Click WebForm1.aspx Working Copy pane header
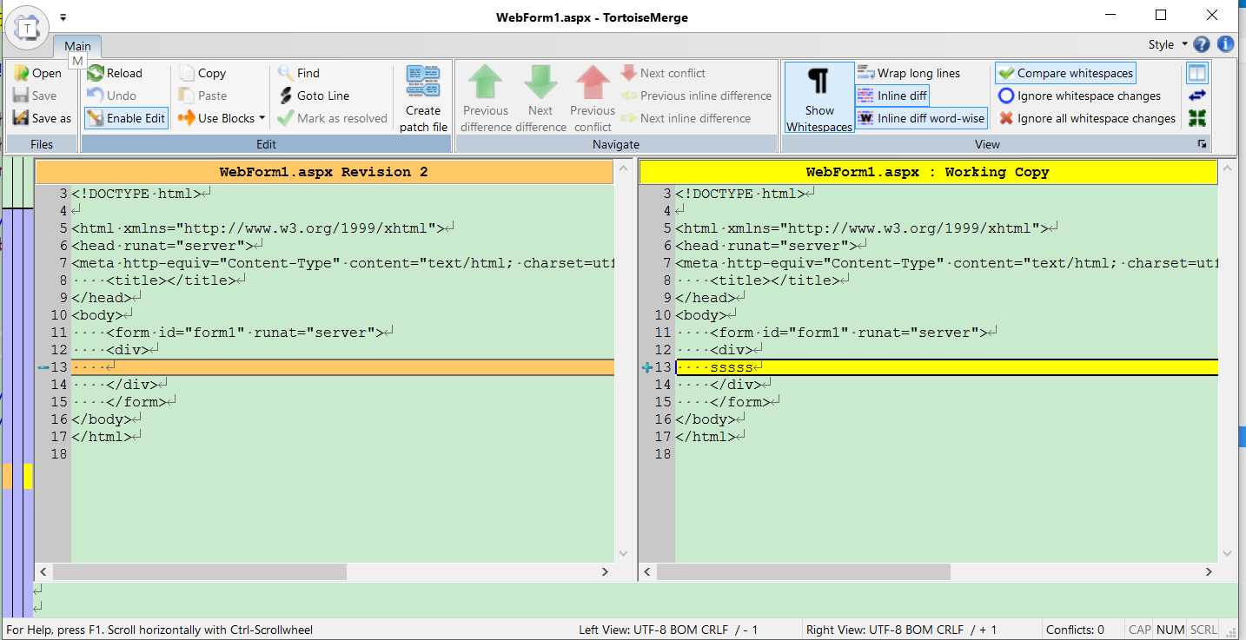 [928, 172]
